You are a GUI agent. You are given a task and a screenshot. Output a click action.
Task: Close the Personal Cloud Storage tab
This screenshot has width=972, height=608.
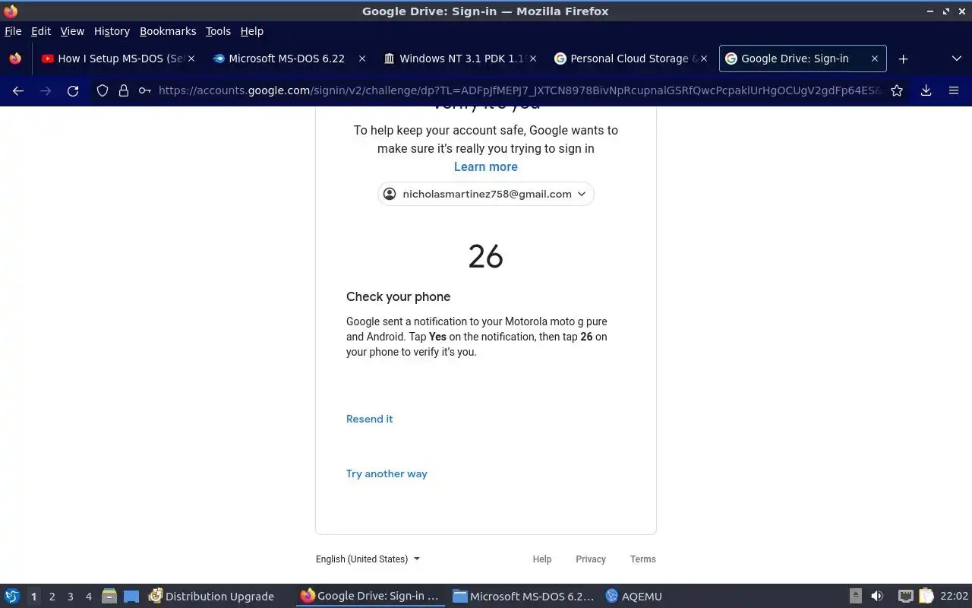pos(704,59)
